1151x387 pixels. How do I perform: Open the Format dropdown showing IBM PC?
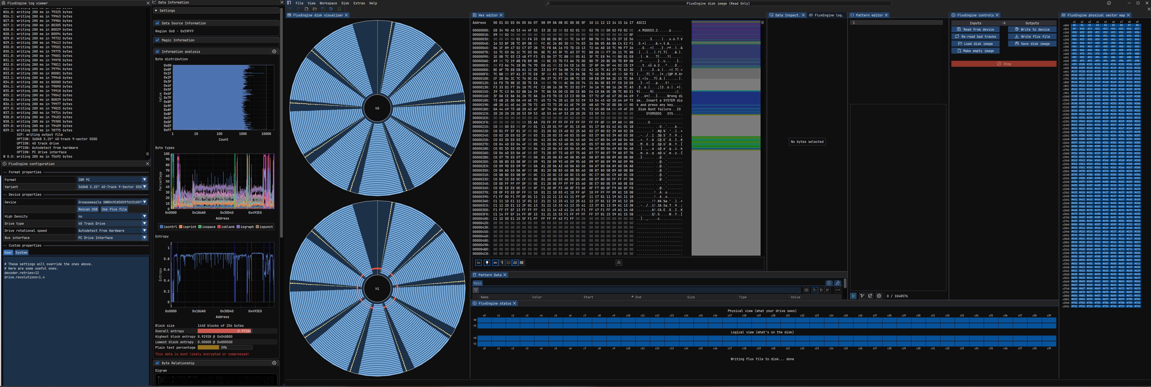pos(112,180)
